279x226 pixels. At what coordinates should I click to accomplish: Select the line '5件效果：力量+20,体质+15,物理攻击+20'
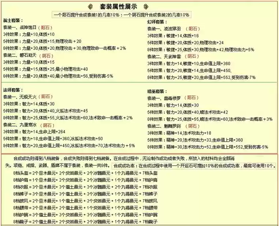pyautogui.click(x=42, y=41)
